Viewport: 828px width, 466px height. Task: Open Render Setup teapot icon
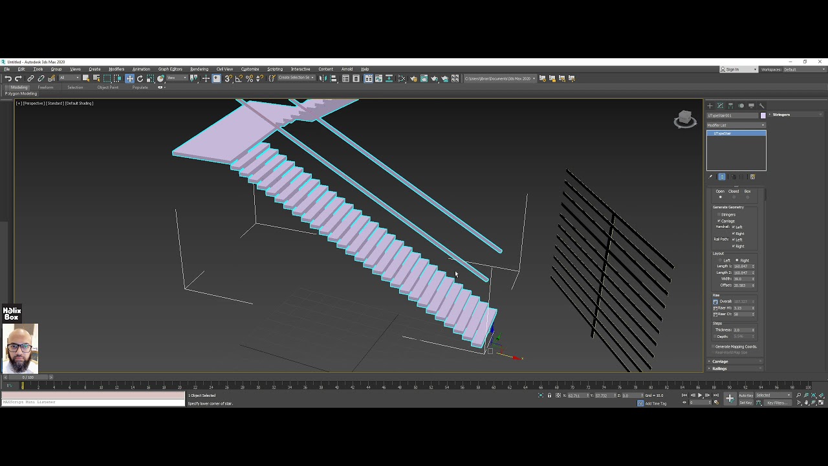[x=413, y=78]
